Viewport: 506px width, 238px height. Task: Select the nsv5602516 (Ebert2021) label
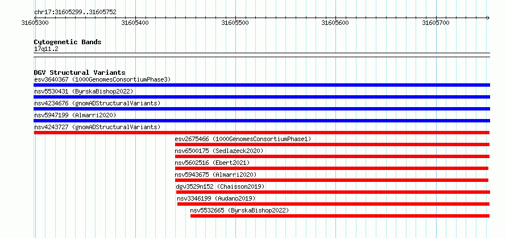212,163
